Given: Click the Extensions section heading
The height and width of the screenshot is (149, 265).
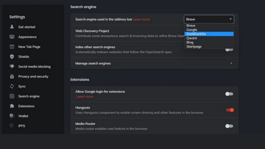Looking at the screenshot, I should (x=80, y=80).
